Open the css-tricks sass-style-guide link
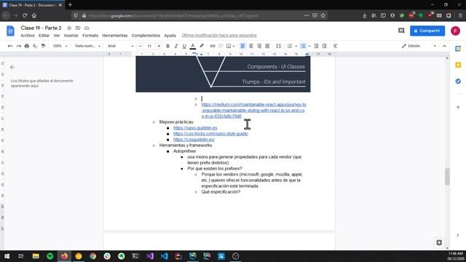The image size is (466, 262). pos(210,134)
